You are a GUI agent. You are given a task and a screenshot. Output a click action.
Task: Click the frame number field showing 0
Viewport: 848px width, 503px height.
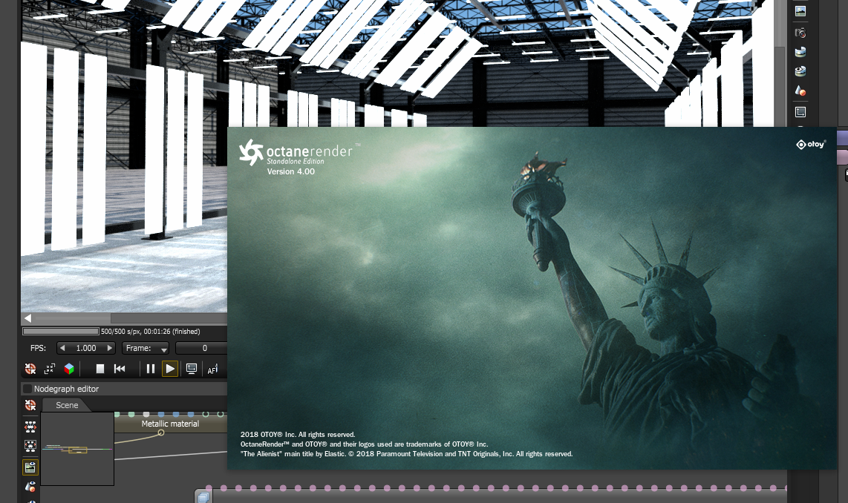tap(202, 349)
